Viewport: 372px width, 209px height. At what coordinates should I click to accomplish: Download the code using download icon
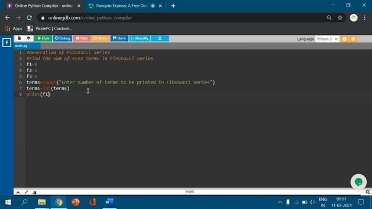[x=160, y=38]
